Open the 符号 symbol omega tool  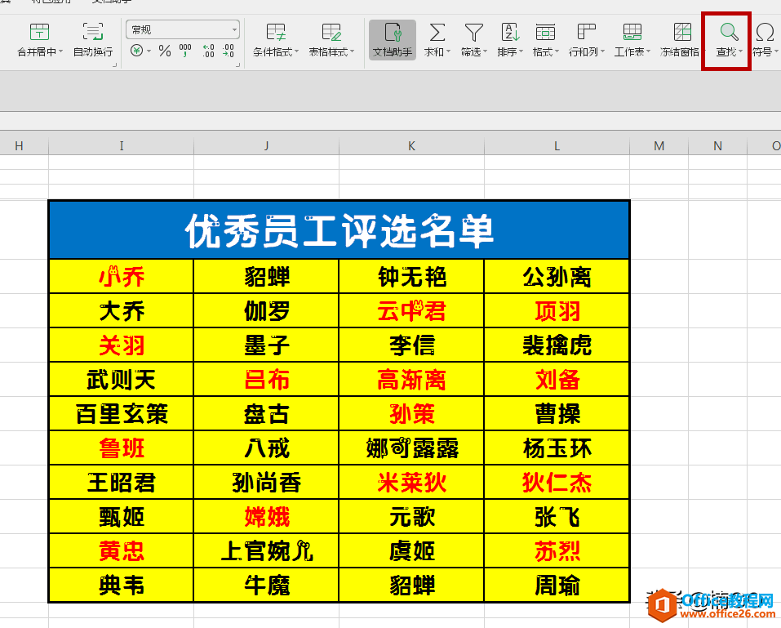pos(765,40)
